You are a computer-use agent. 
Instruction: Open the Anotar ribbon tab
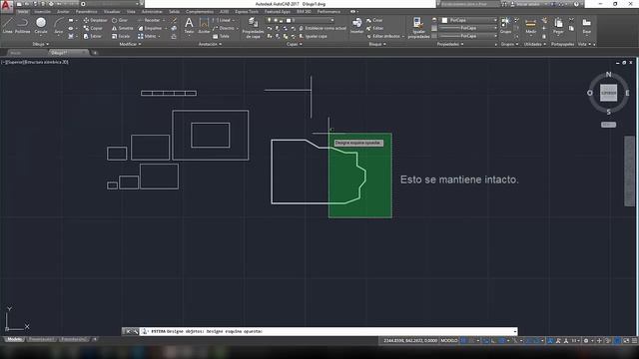(63, 12)
